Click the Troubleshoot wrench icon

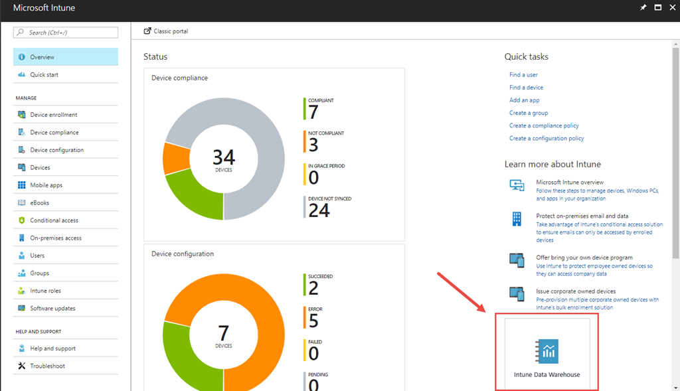[22, 366]
